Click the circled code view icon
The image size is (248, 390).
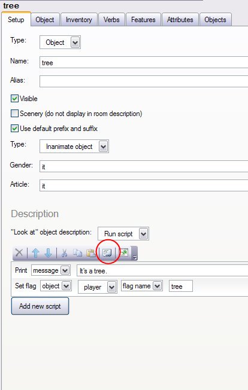[107, 253]
